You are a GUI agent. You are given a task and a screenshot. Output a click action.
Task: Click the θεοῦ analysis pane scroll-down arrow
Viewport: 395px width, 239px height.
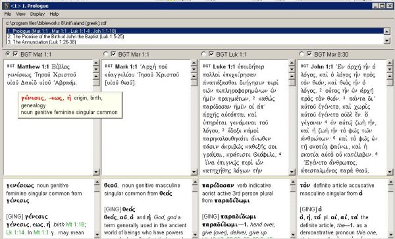[x=195, y=234]
